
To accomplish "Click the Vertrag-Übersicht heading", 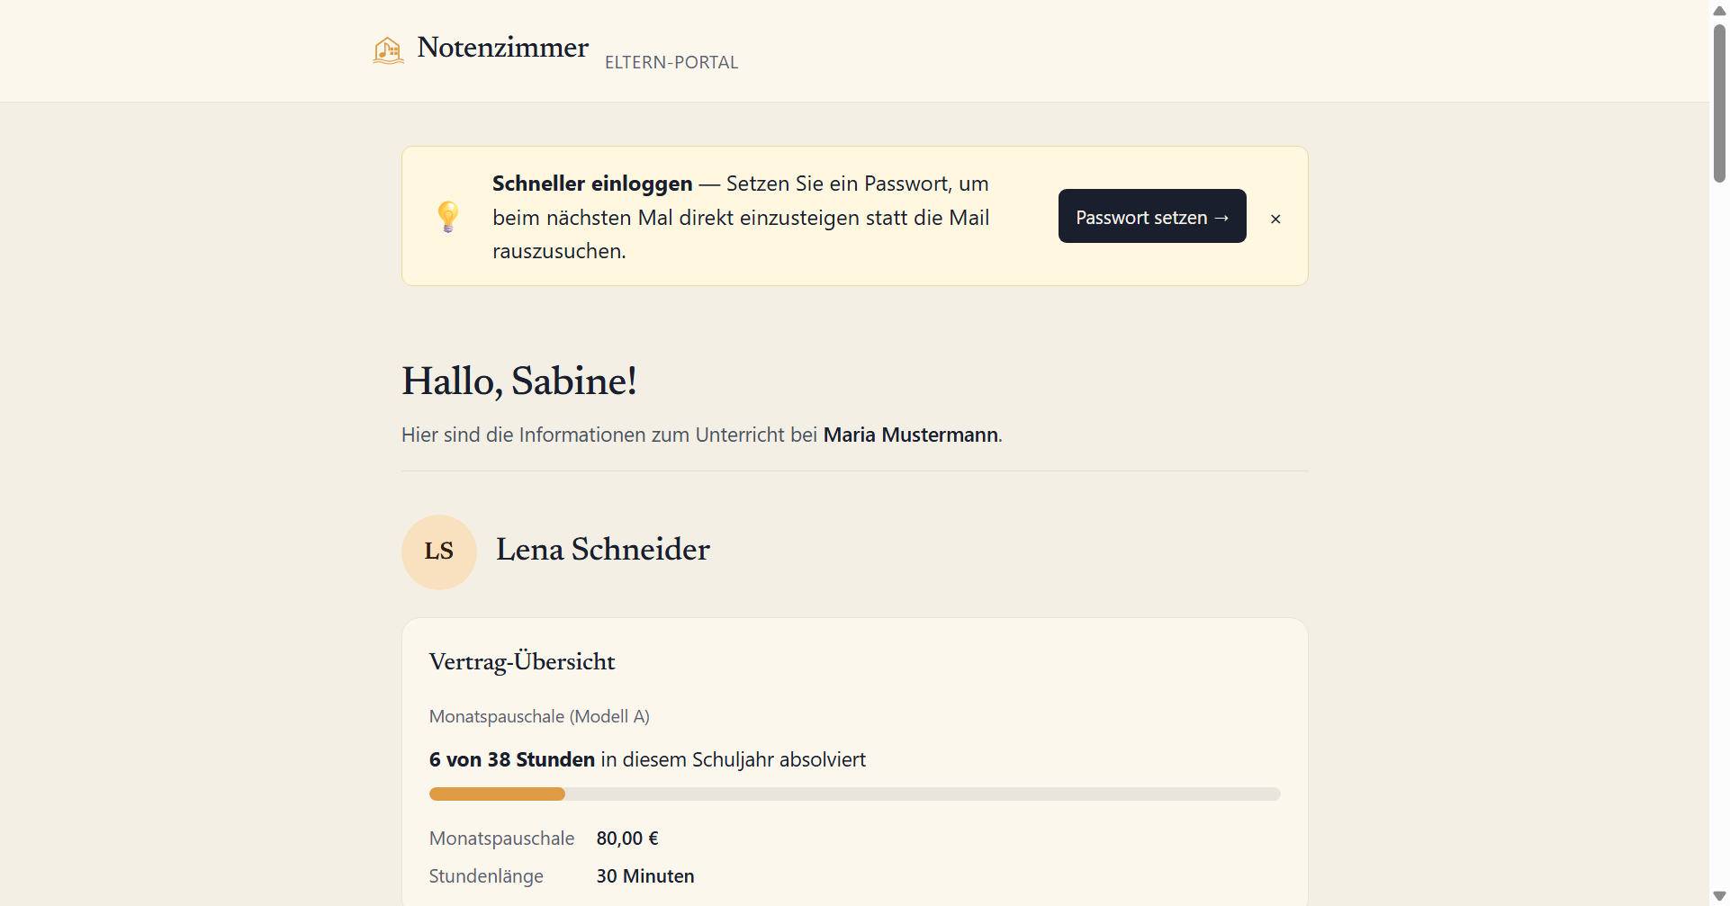I will [522, 662].
